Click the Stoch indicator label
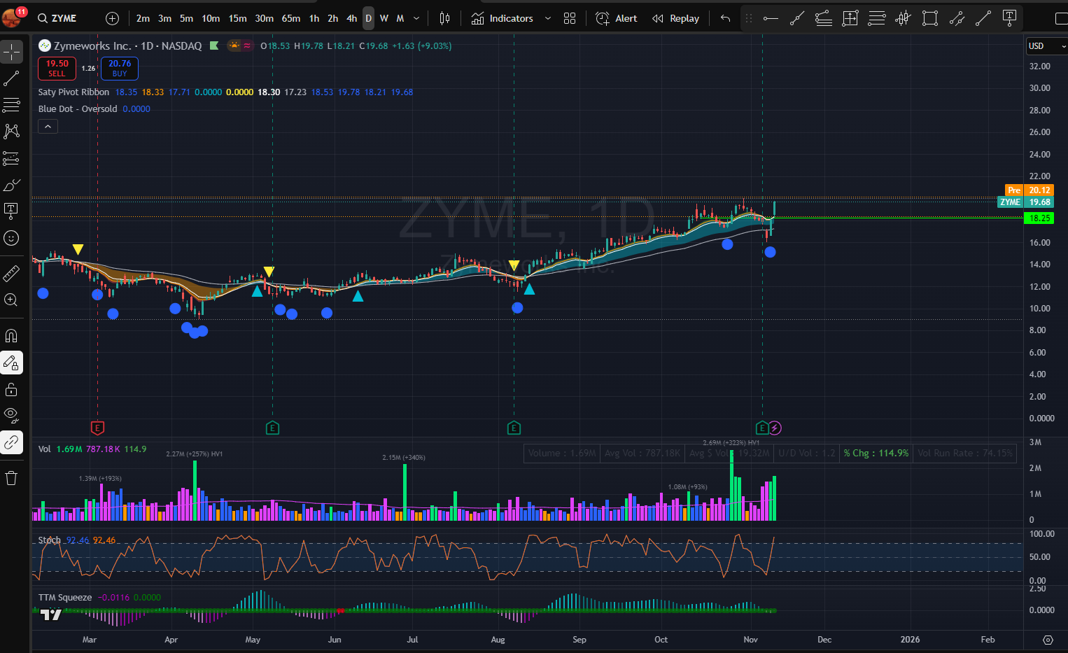 pos(50,540)
